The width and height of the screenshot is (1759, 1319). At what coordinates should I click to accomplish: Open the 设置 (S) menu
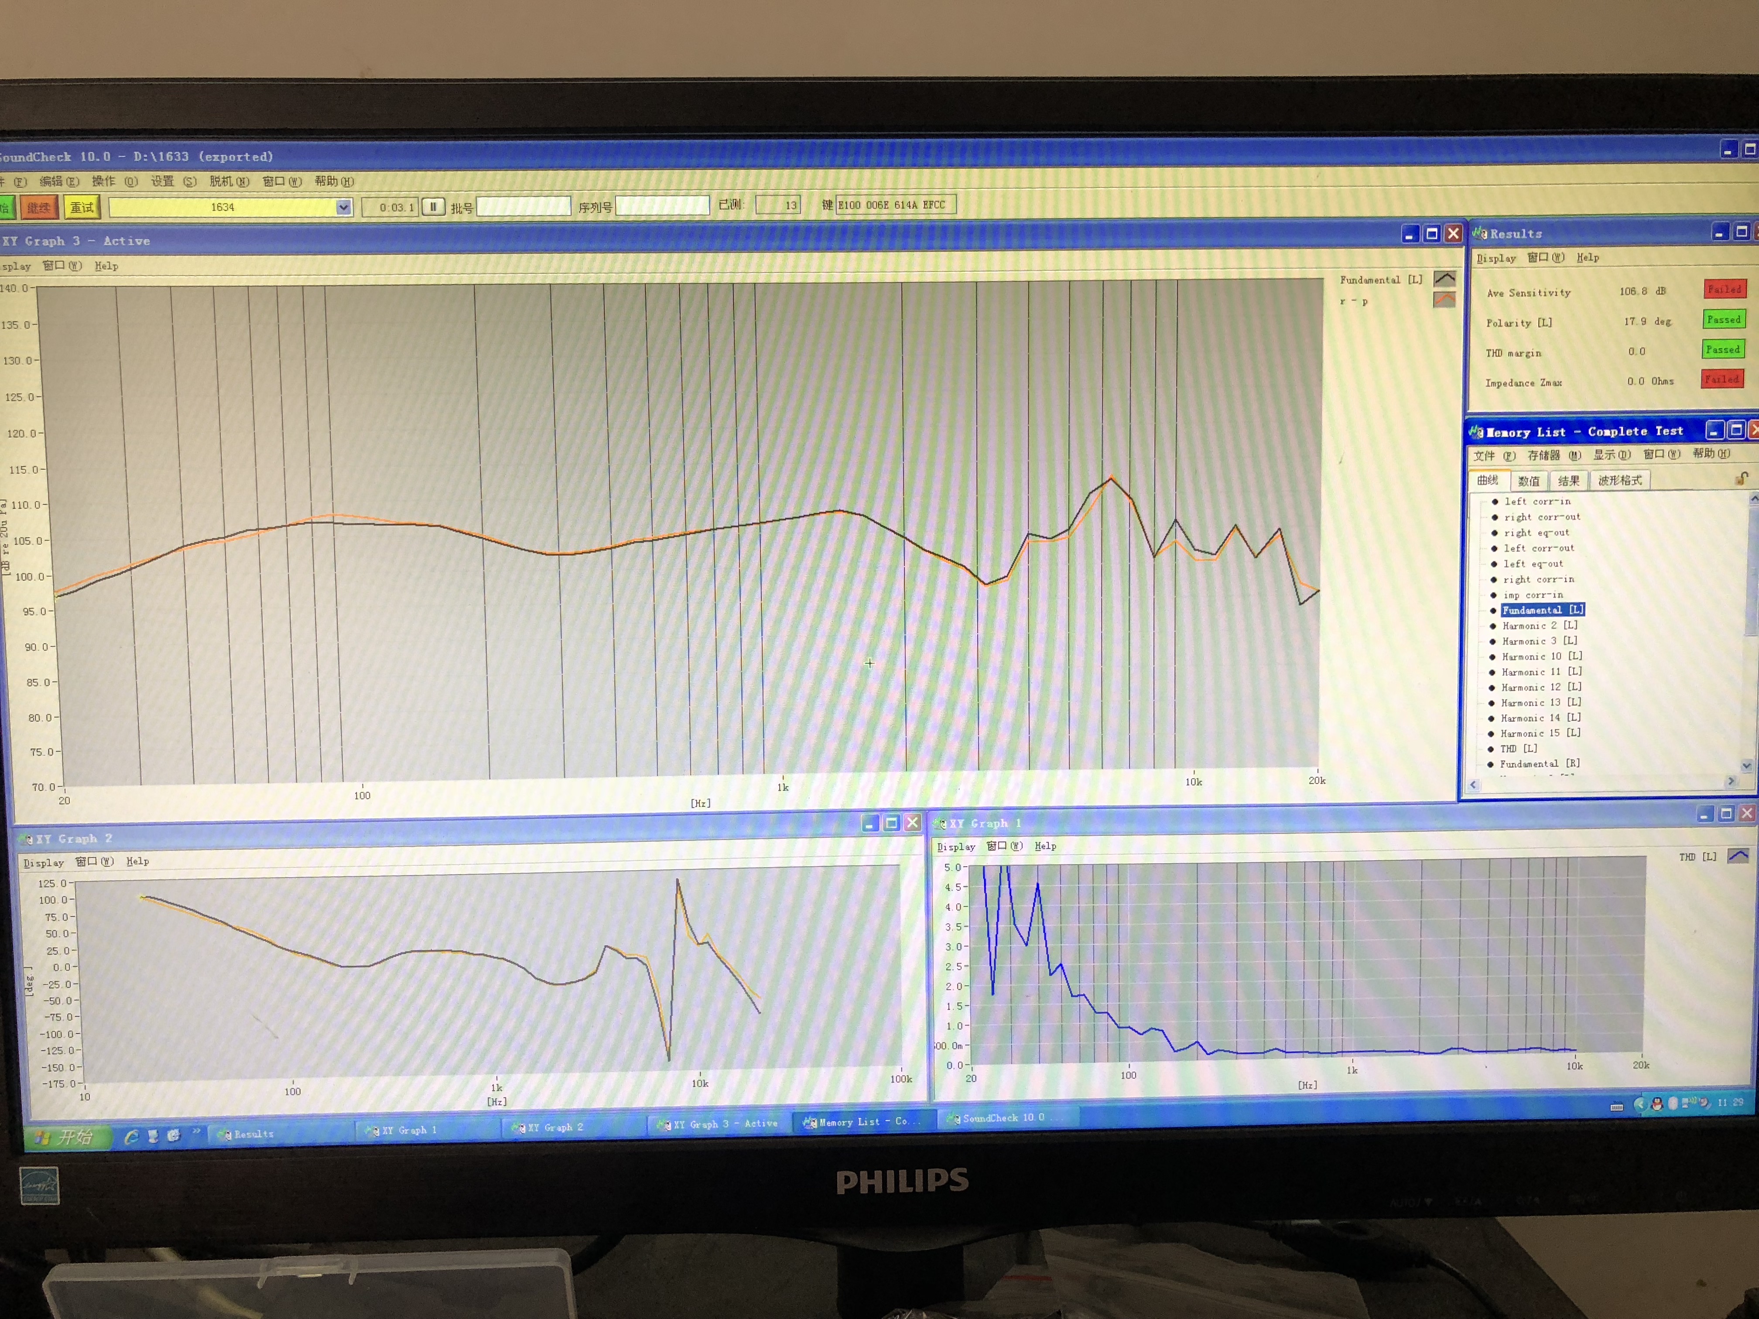173,181
